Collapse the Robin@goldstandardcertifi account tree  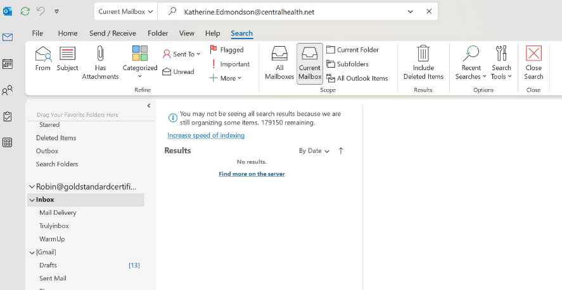[x=32, y=186]
